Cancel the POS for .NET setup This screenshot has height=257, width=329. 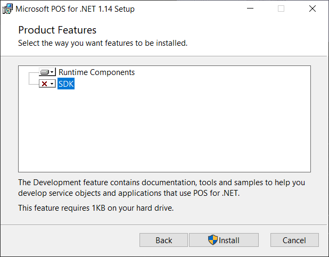[x=294, y=240]
